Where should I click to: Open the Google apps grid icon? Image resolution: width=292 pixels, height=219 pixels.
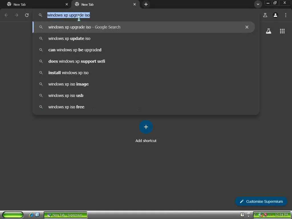point(282,31)
